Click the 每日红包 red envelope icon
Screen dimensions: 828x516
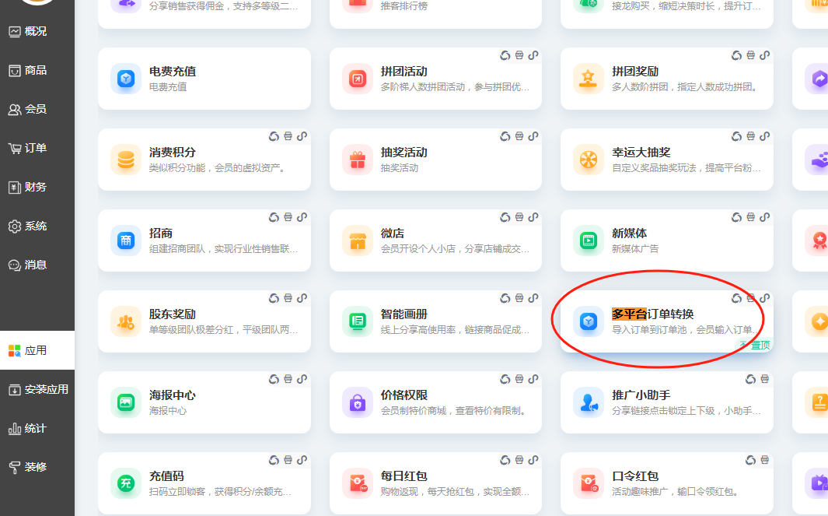click(x=358, y=483)
